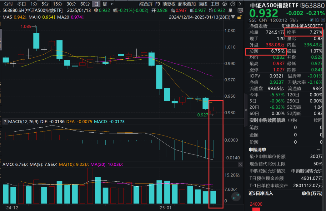Screen dimensions: 326x211
Task: Close the MACD panel with its X icon
Action: click(240, 164)
